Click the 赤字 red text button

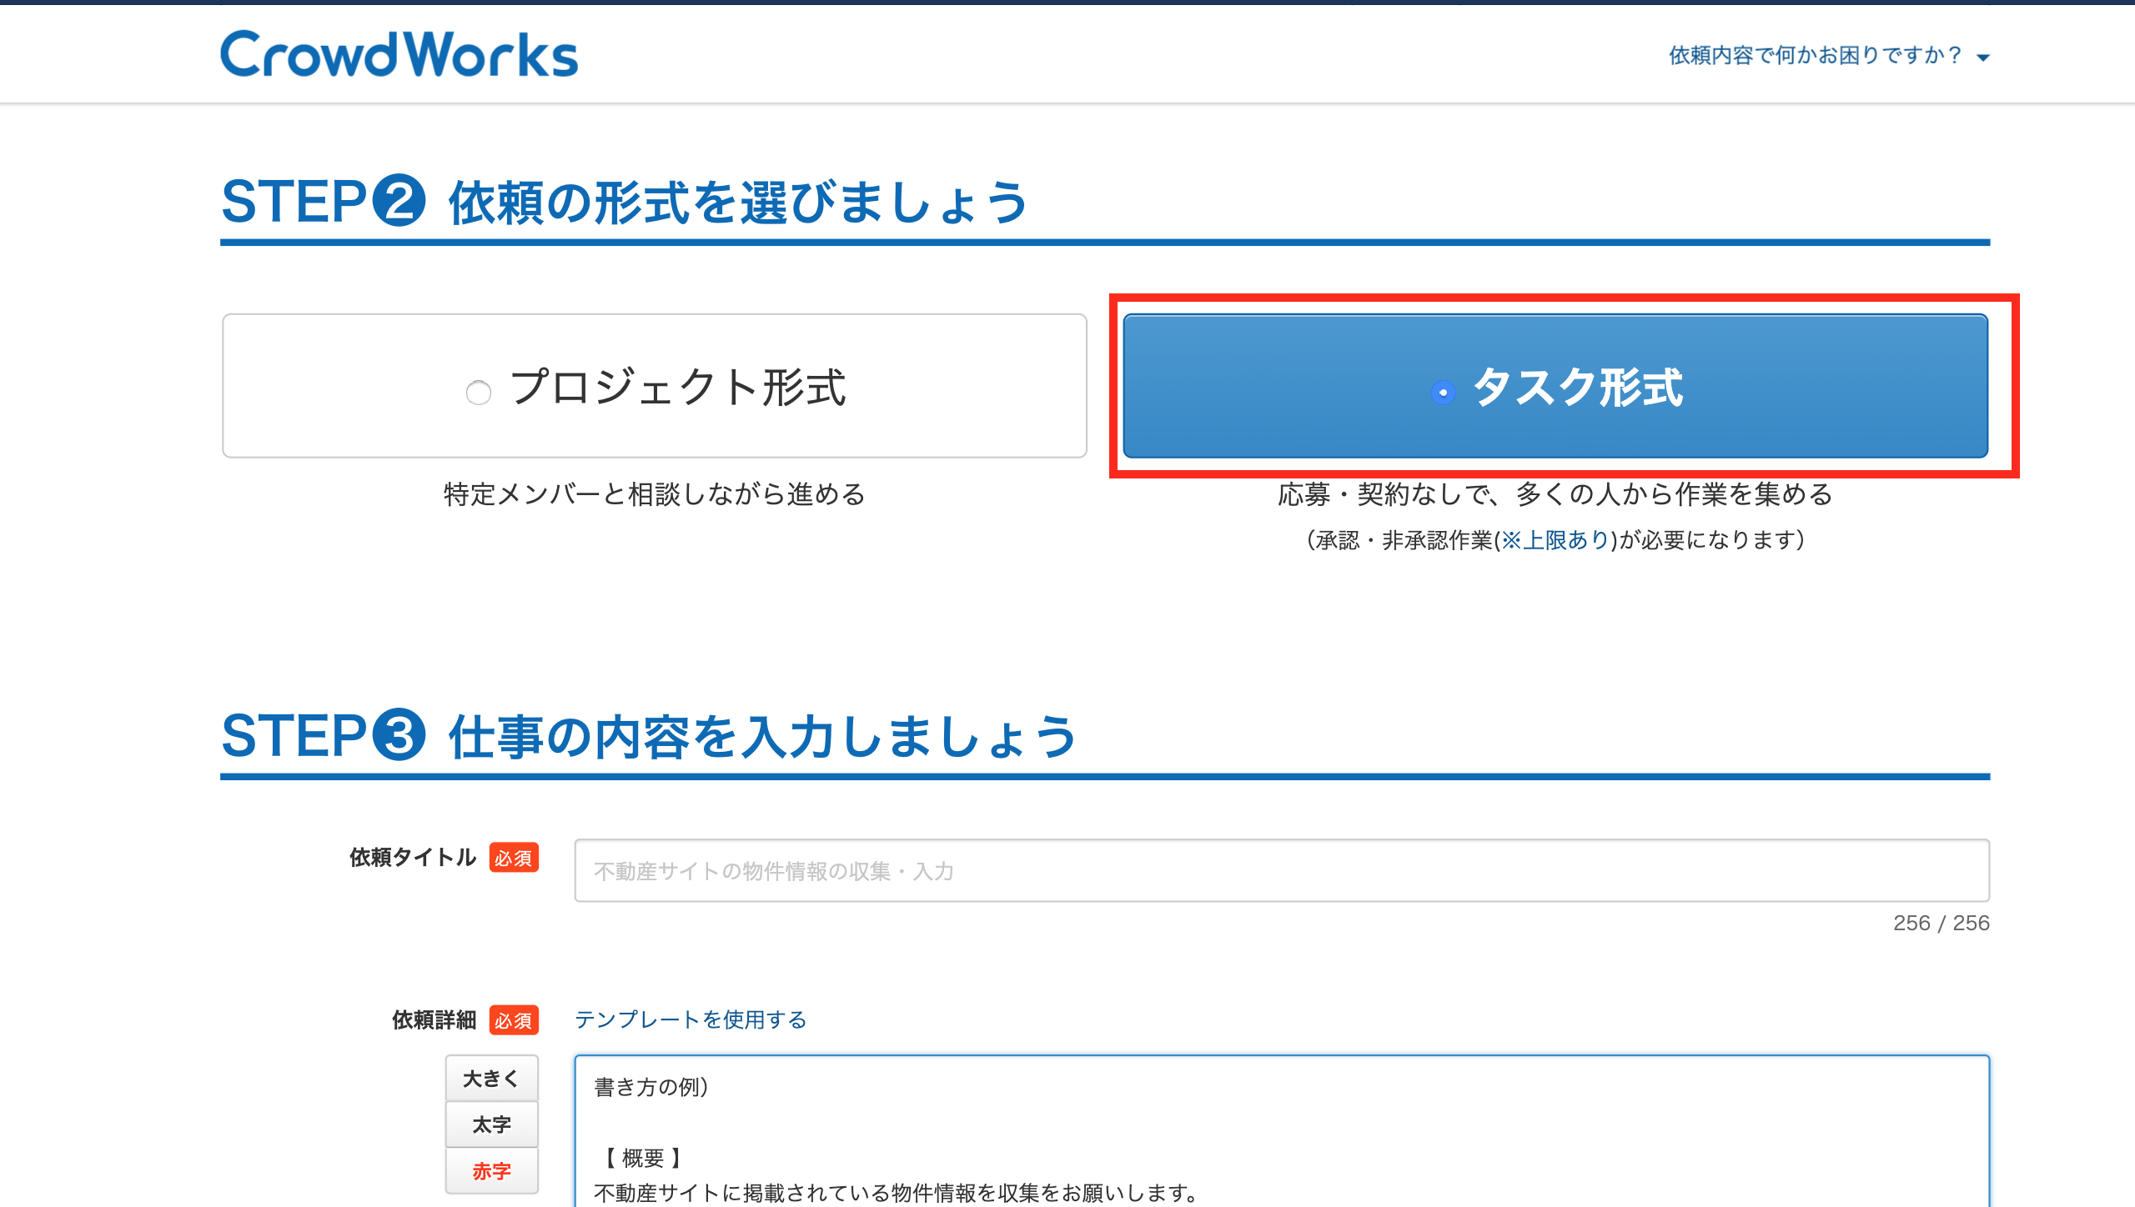click(491, 1171)
